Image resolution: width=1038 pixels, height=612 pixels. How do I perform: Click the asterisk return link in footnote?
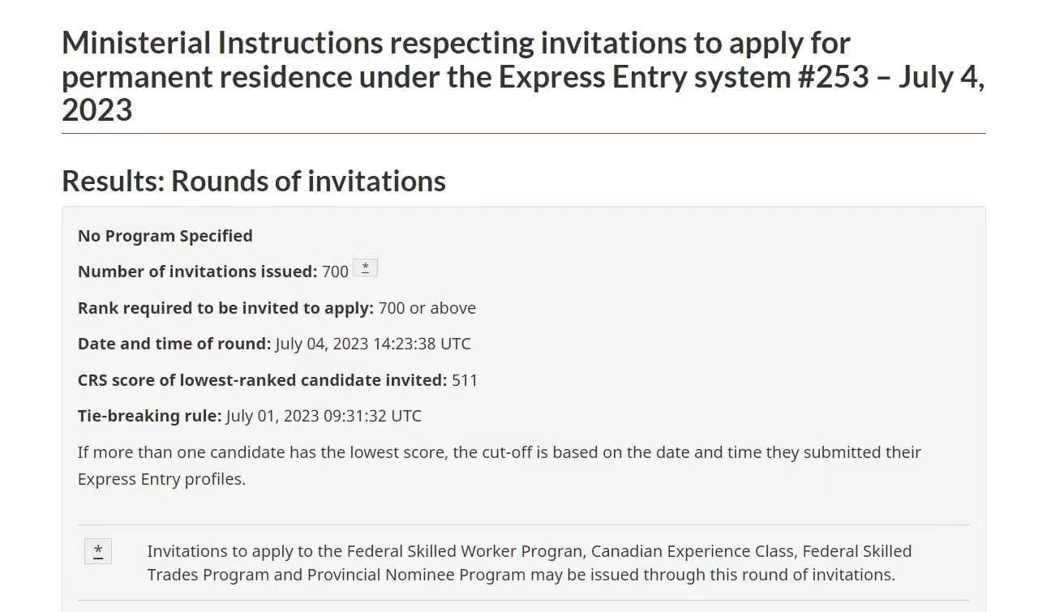tap(98, 552)
